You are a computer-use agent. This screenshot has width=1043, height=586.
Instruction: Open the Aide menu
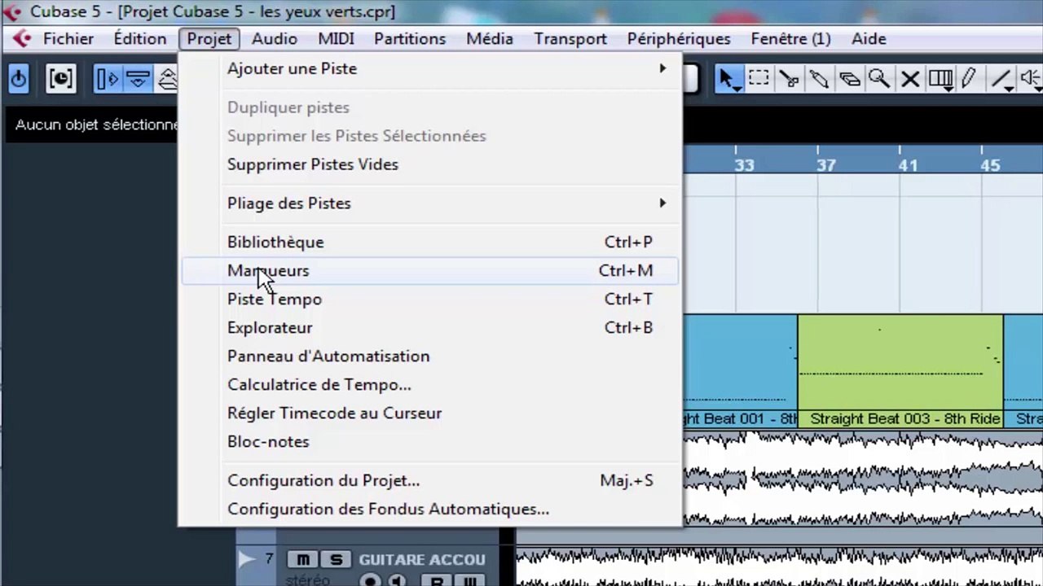[x=869, y=38]
